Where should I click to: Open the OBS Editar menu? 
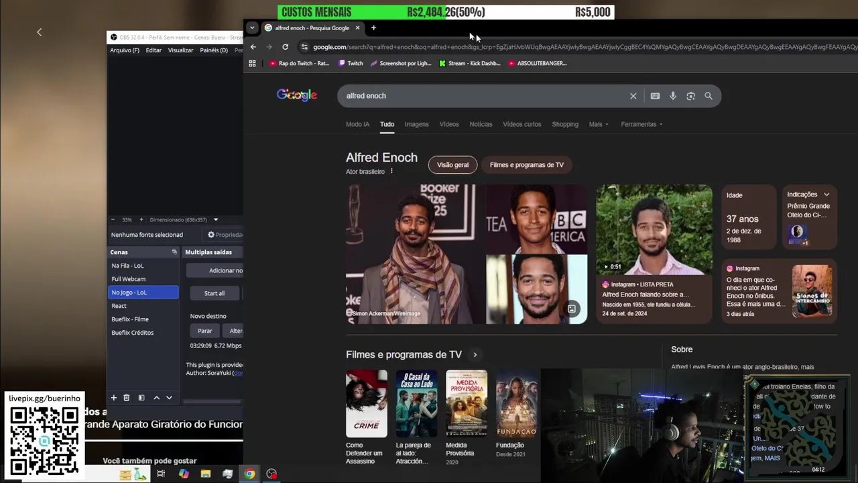click(x=154, y=50)
